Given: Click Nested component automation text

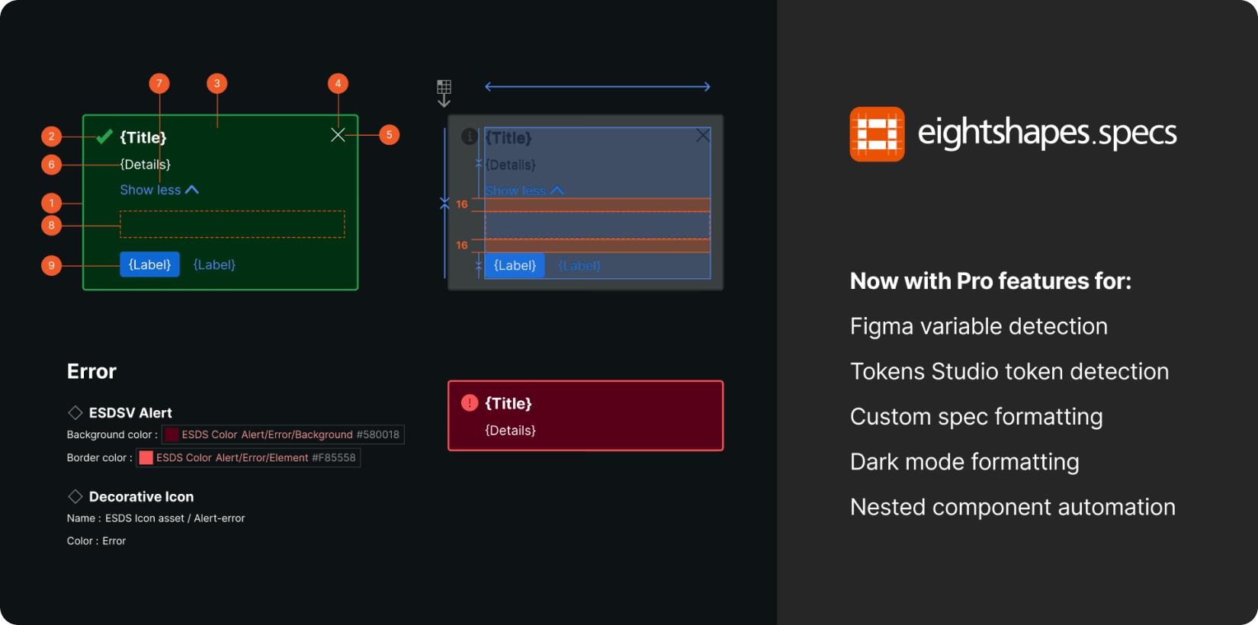Looking at the screenshot, I should click(1013, 507).
